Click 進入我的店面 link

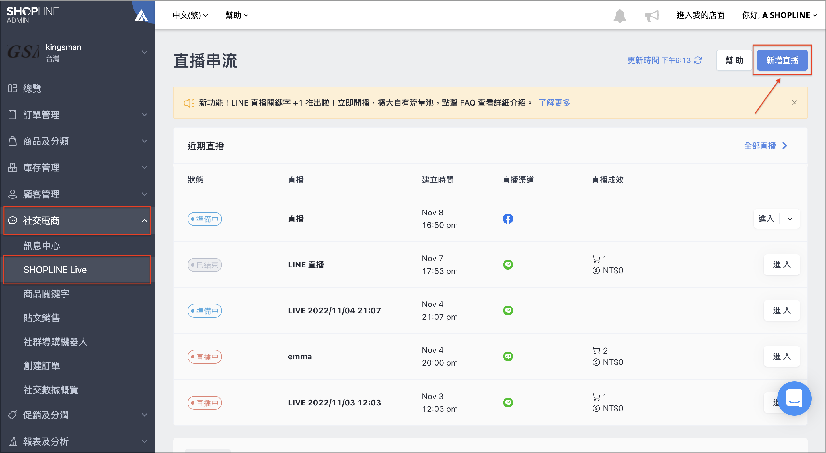click(700, 15)
